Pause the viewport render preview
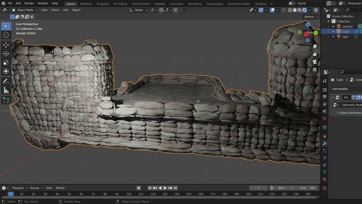This screenshot has width=362, height=204. pyautogui.click(x=316, y=10)
